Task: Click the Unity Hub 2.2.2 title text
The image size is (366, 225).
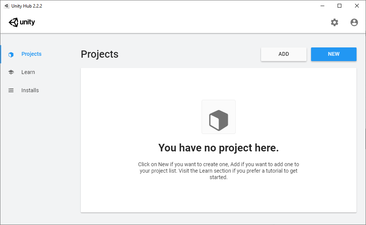Action: click(x=27, y=6)
